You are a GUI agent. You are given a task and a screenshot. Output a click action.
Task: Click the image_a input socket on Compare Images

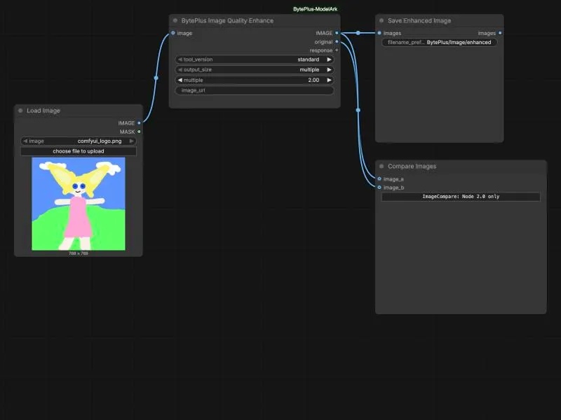[x=379, y=179]
